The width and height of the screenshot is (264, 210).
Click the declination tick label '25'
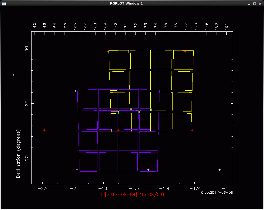[x=27, y=103]
